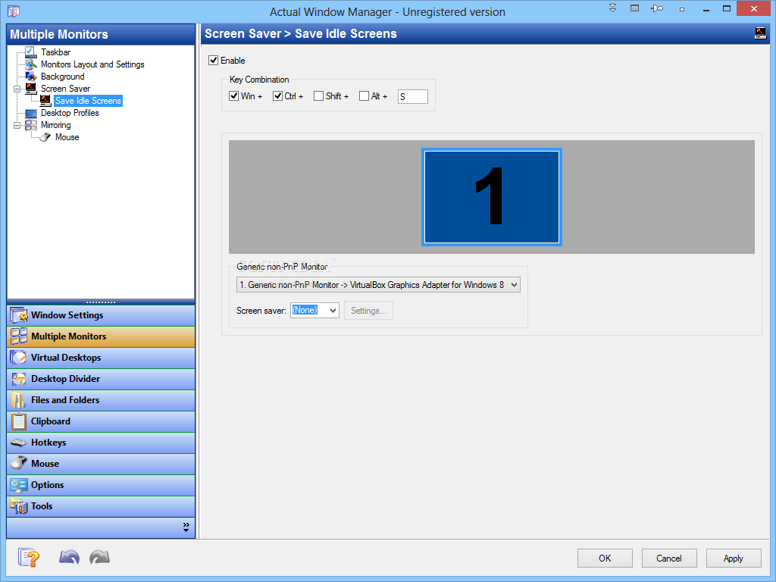
Task: Click the sidebar splitter grip dots
Action: tap(101, 302)
